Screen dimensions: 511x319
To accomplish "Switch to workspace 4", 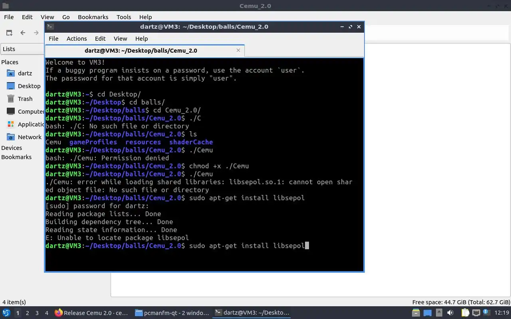I will 46,313.
